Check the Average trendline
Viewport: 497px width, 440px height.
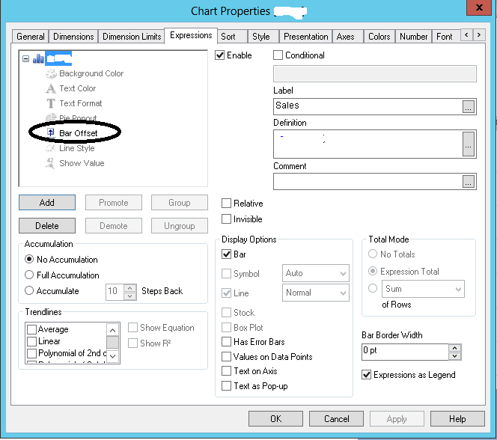(x=31, y=329)
